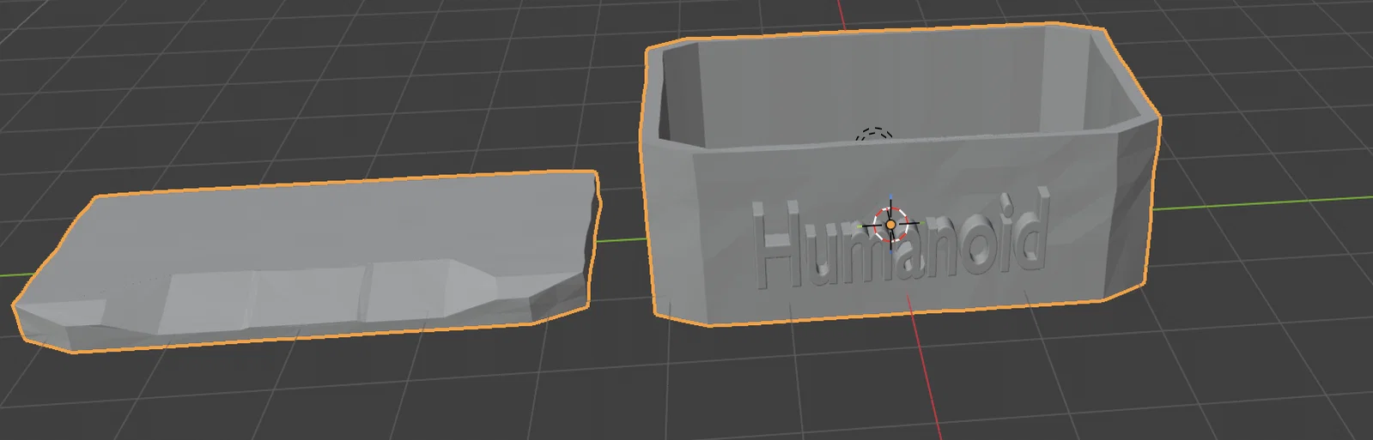This screenshot has height=440, width=1373.
Task: Select the open box object
Action: (x=900, y=174)
